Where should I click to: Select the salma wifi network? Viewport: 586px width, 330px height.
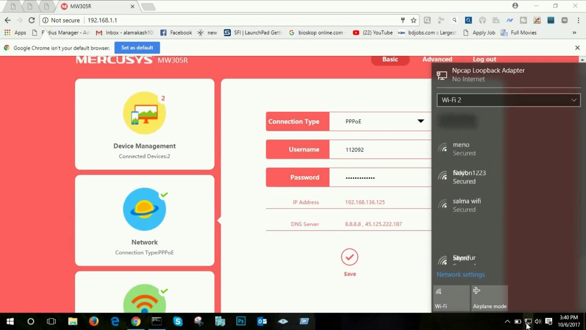point(508,205)
